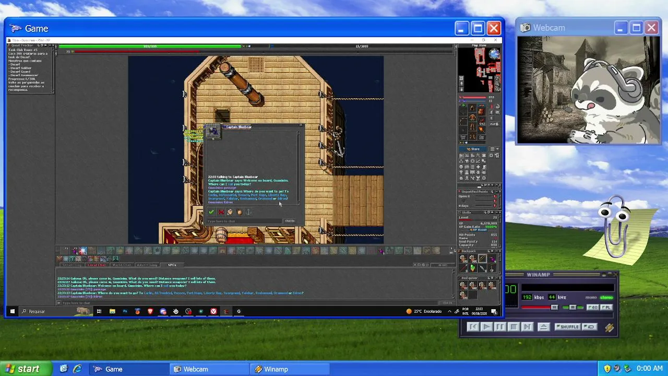The height and width of the screenshot is (376, 668).
Task: Switch to the World Chat tab
Action: tap(122, 265)
